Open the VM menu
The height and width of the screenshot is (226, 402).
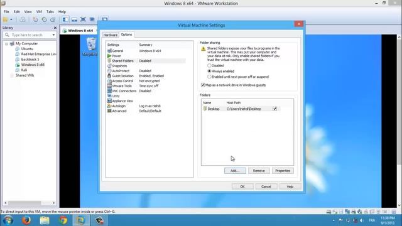(39, 12)
